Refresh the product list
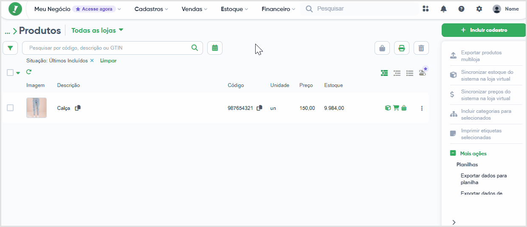Image resolution: width=527 pixels, height=227 pixels. 29,72
